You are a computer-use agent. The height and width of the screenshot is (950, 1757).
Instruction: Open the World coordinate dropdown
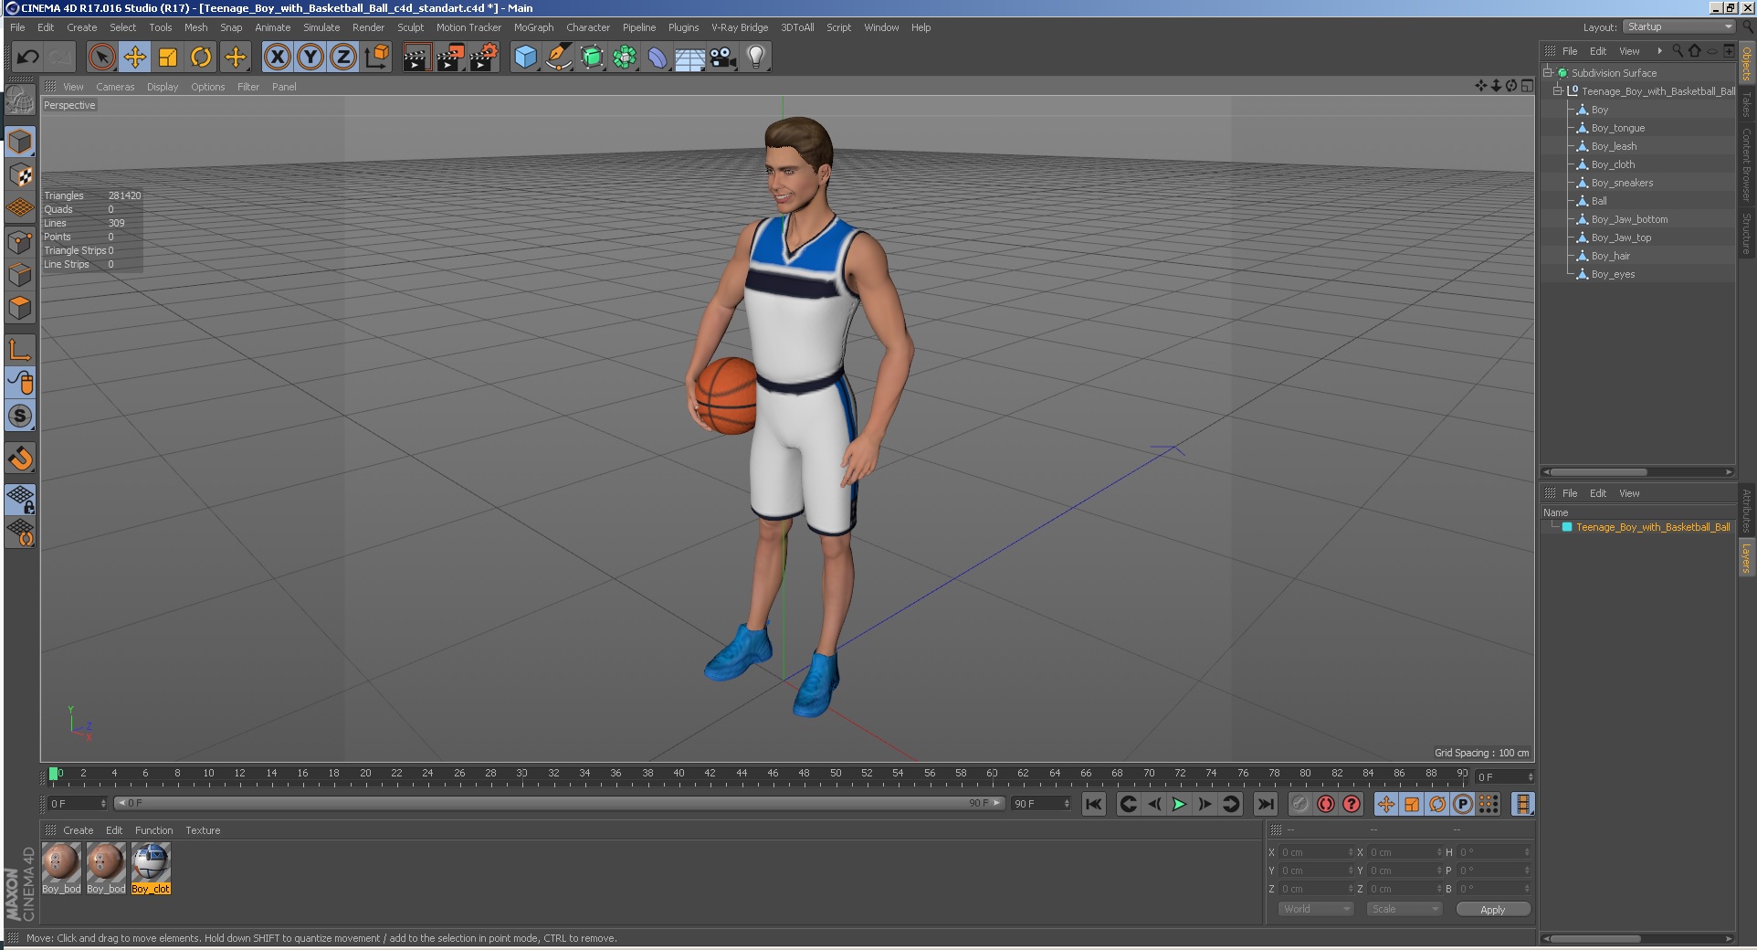[1315, 909]
